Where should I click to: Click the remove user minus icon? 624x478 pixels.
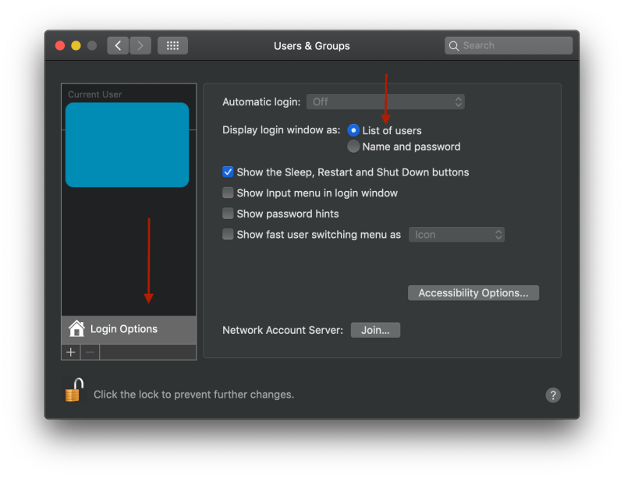coord(88,352)
